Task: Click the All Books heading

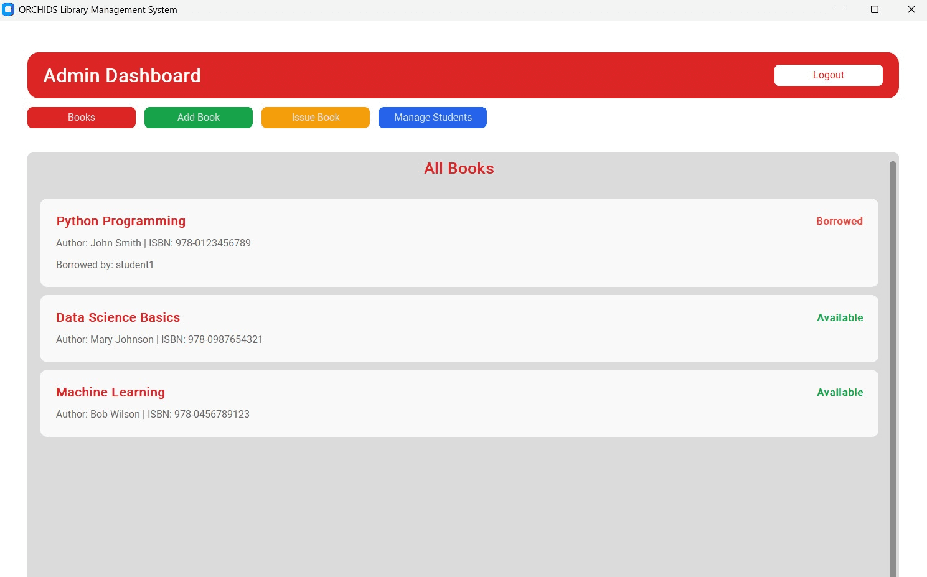Action: coord(459,169)
